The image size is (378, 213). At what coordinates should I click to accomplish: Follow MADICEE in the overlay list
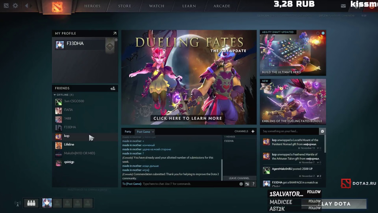click(x=315, y=201)
